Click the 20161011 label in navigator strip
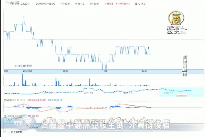 88,92
